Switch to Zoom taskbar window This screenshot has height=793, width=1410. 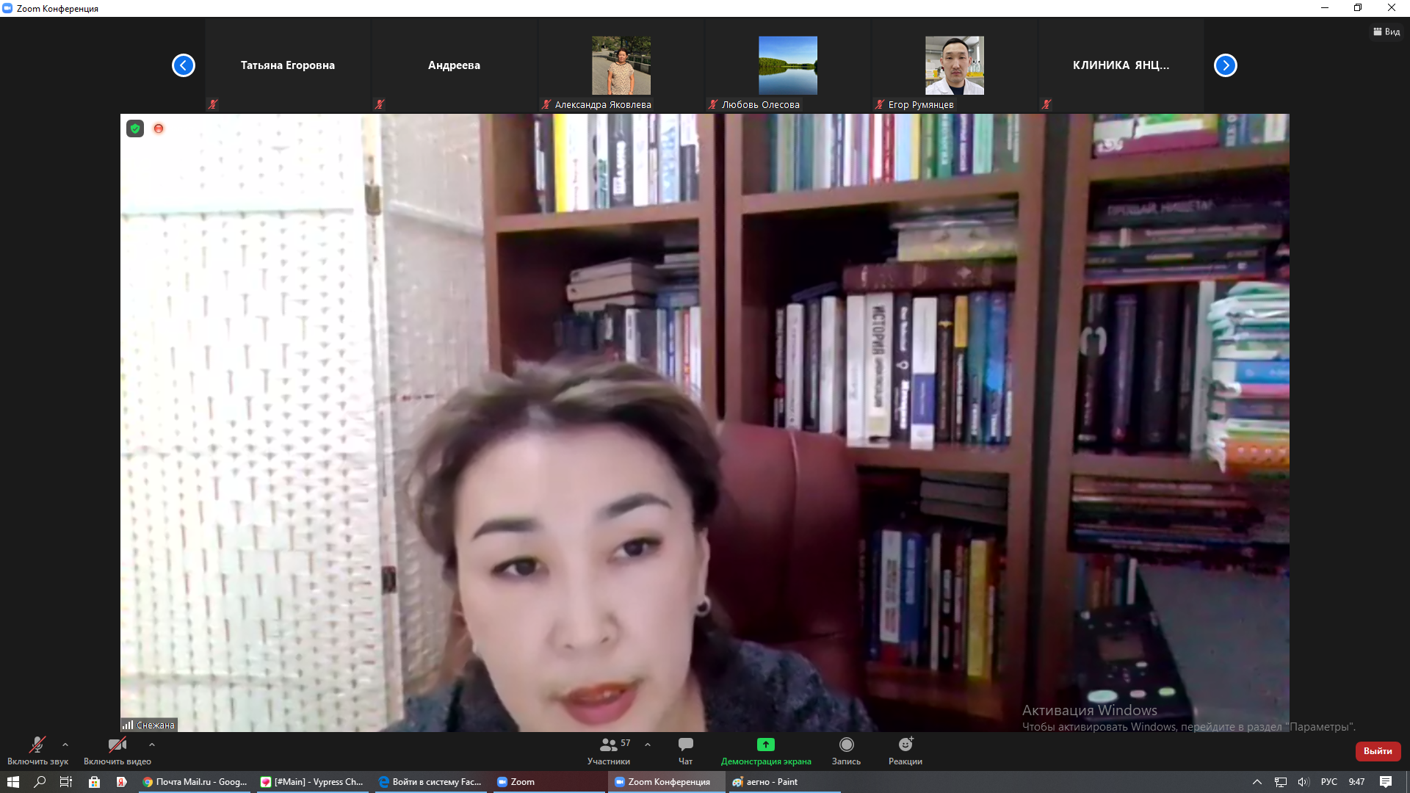(x=549, y=782)
